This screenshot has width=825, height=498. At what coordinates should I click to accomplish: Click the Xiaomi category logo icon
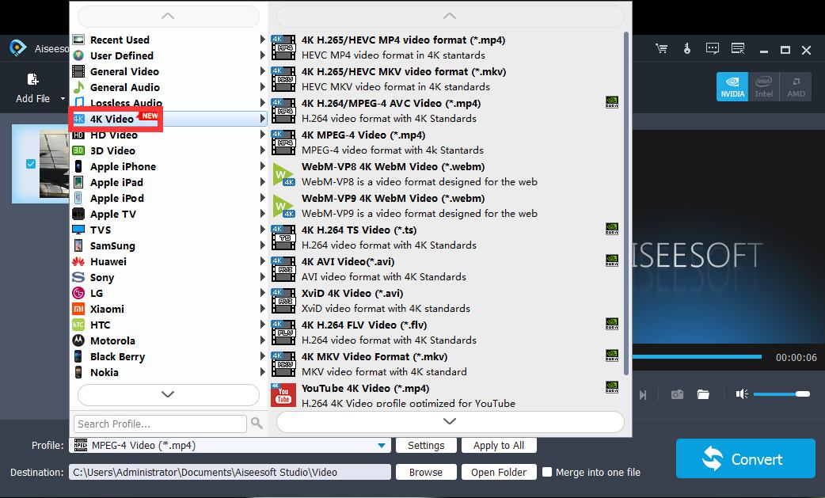point(78,309)
